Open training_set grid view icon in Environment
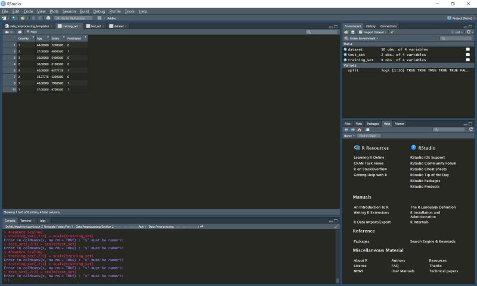The image size is (477, 286). (468, 59)
